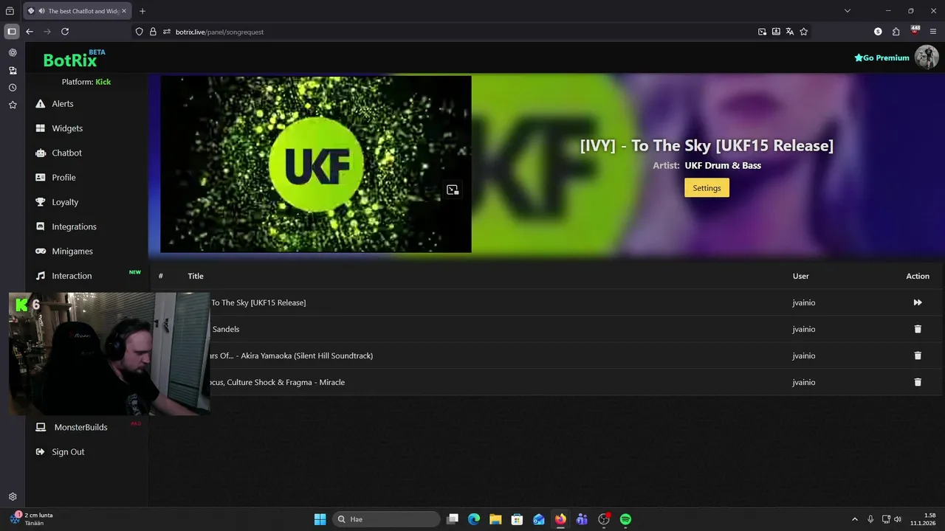
Task: Open synced tabs sidebar panel
Action: [x=13, y=71]
